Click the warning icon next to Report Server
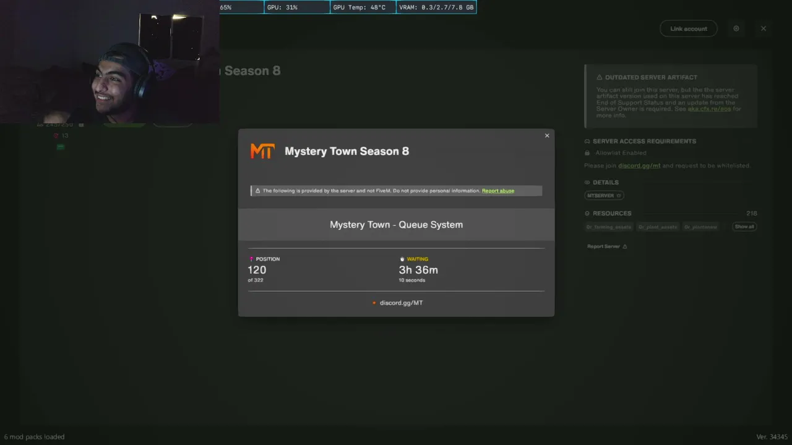This screenshot has height=445, width=792. [x=625, y=247]
